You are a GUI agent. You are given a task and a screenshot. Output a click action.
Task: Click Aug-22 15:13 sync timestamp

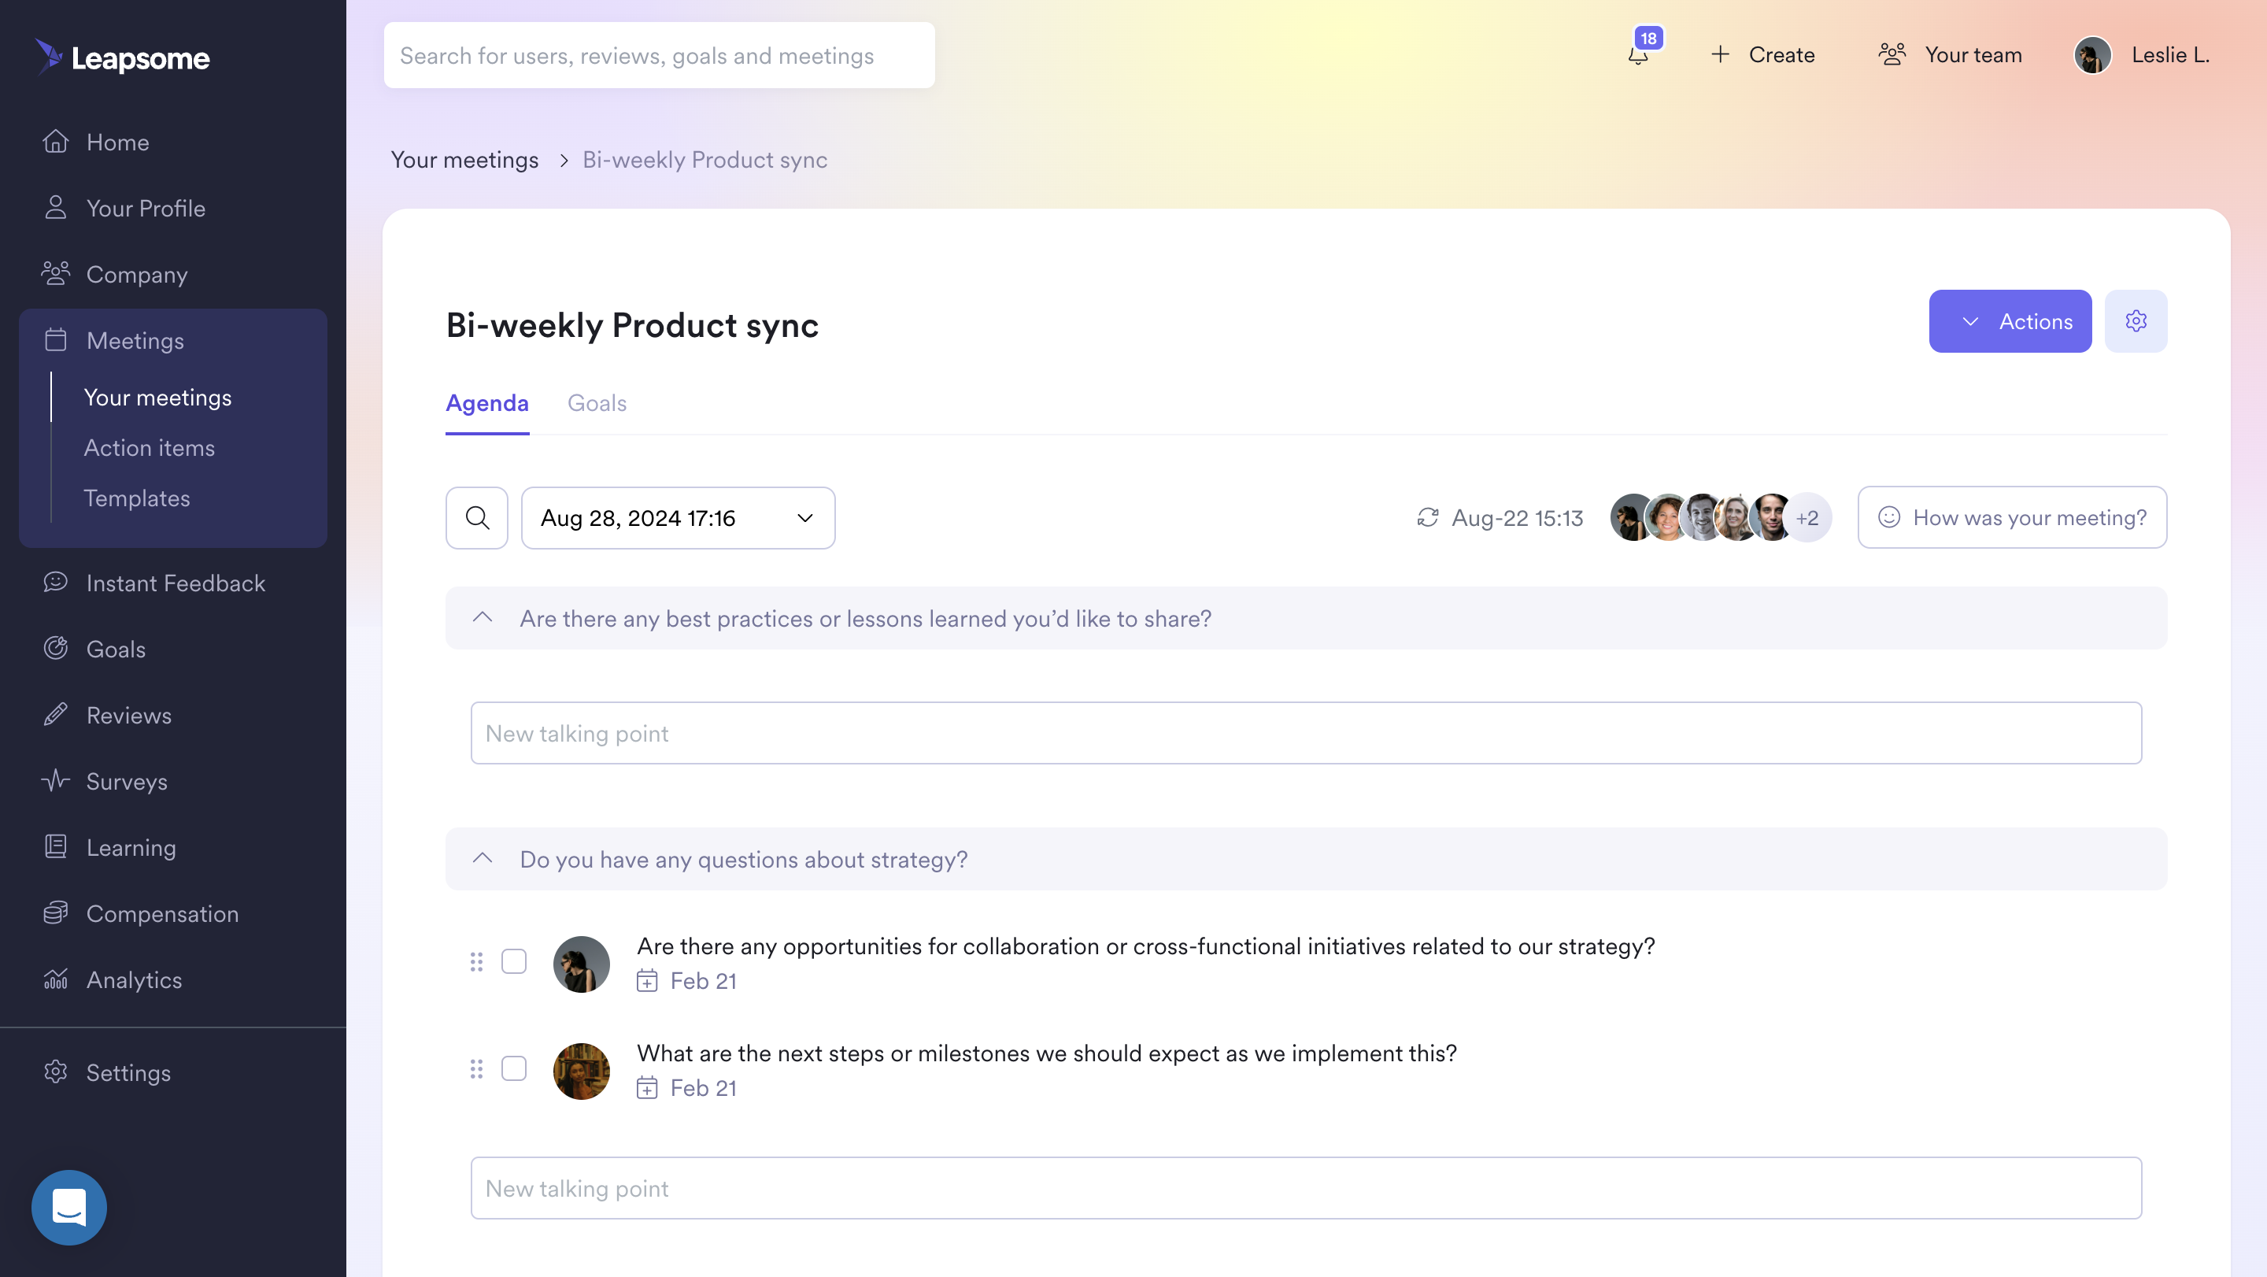click(1517, 517)
